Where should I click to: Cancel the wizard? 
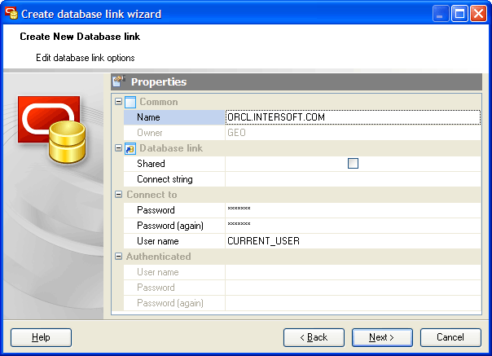(x=450, y=337)
